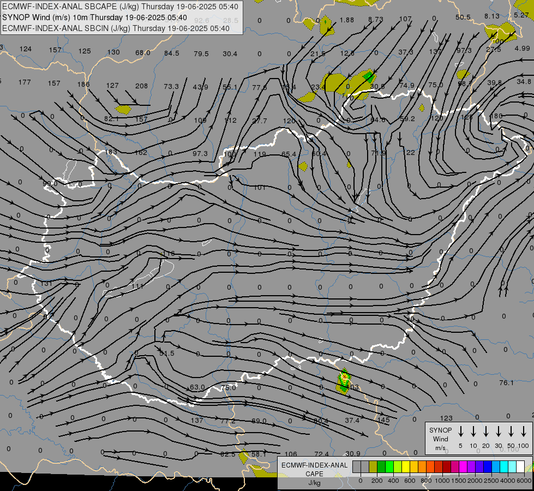This screenshot has height=491, width=534.
Task: Pick the olive swatch in CAPE legend
Action: coord(373,467)
